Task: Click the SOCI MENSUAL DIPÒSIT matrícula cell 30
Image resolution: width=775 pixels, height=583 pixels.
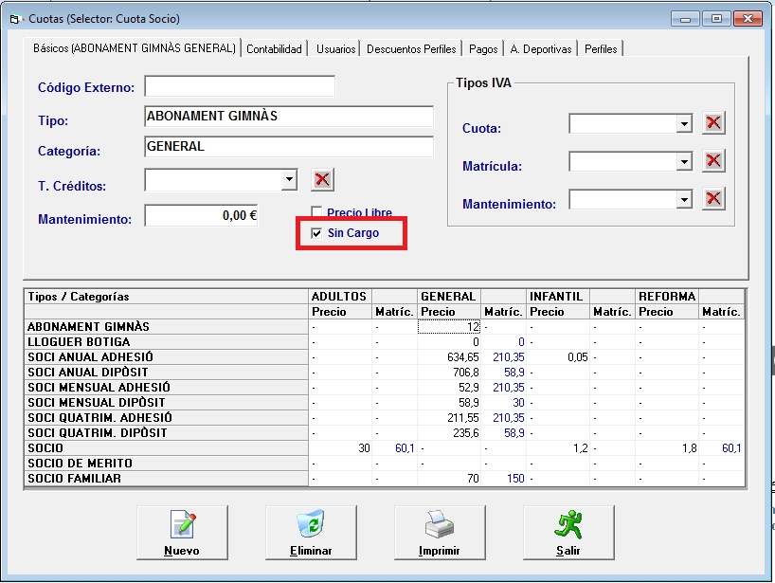Action: (504, 403)
